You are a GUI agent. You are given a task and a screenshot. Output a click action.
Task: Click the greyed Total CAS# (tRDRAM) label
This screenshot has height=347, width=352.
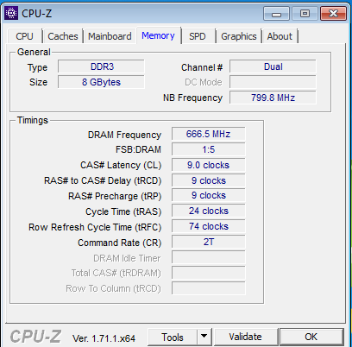click(x=116, y=273)
